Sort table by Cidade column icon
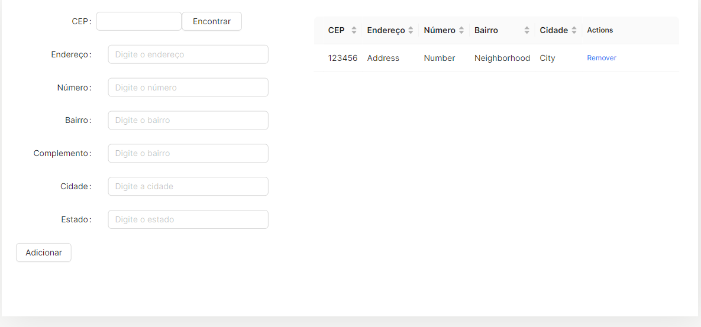This screenshot has width=701, height=327. tap(574, 30)
